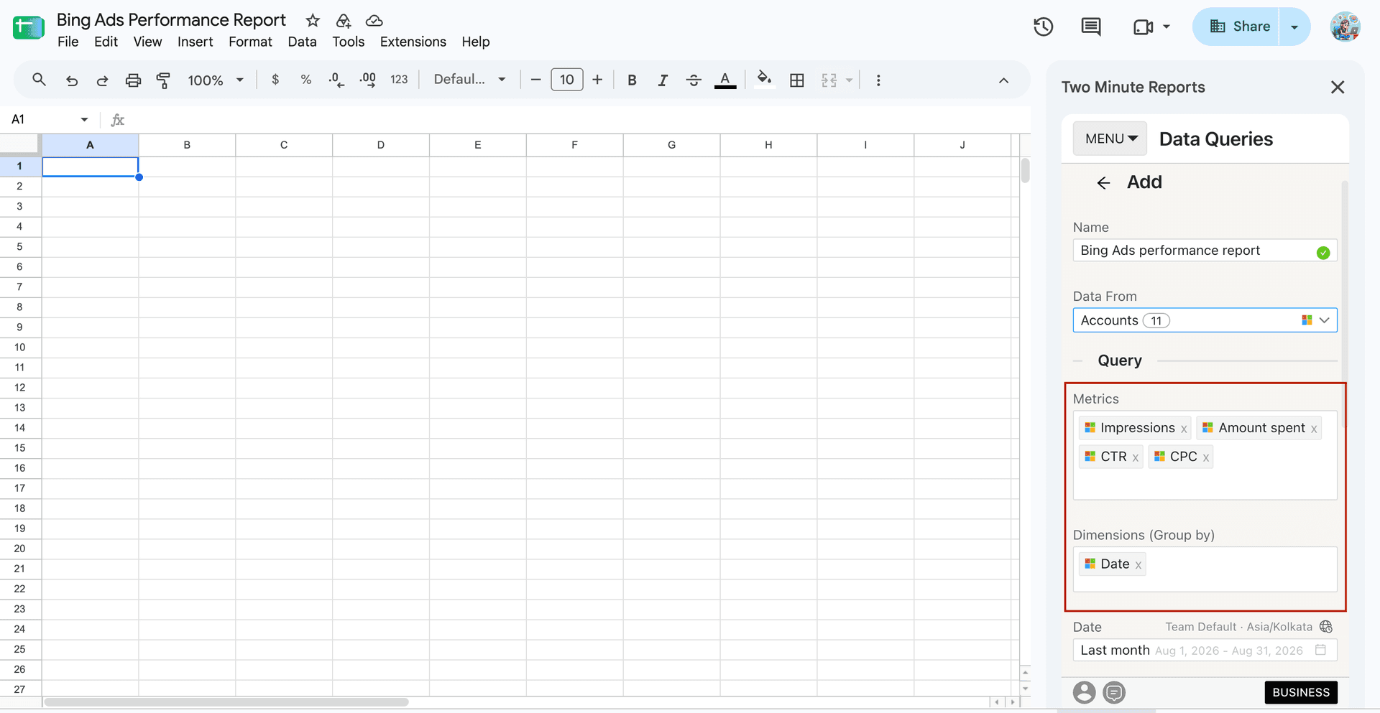Expand the Share options arrow
This screenshot has width=1380, height=713.
(1294, 27)
